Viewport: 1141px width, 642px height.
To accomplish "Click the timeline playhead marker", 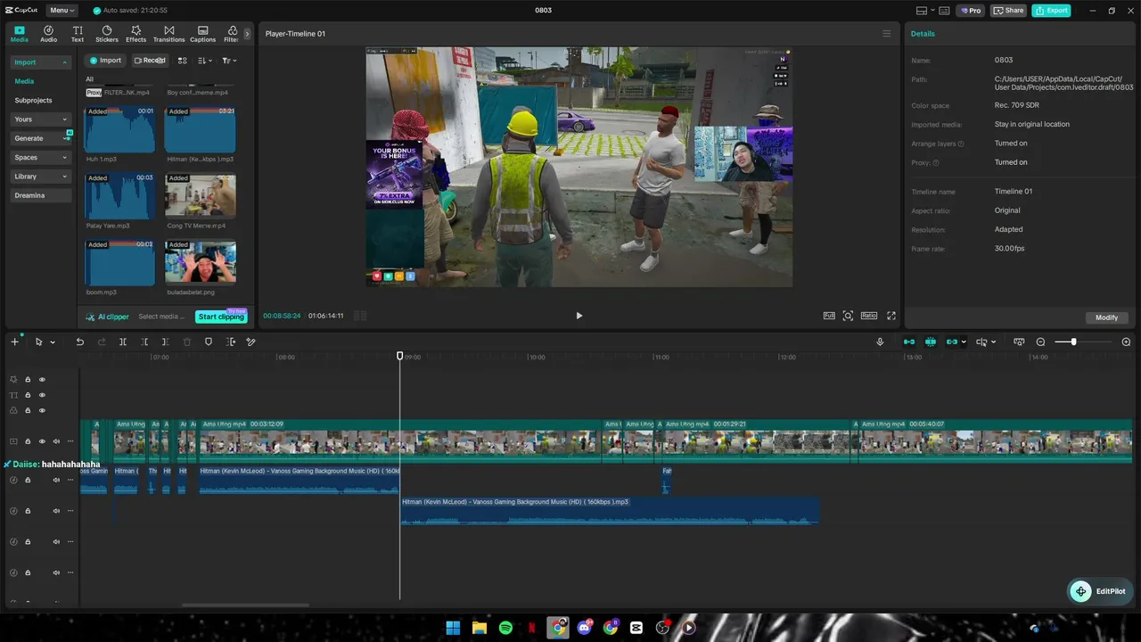I will tap(400, 356).
